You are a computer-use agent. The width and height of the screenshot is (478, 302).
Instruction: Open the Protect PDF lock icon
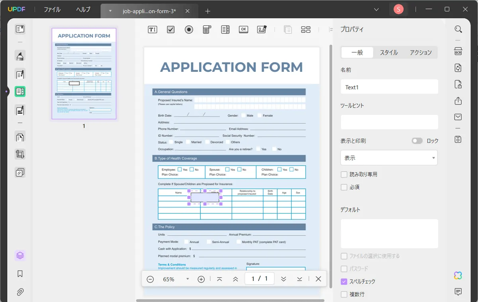point(458,85)
